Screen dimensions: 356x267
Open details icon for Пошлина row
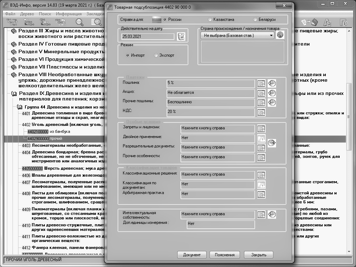click(261, 83)
